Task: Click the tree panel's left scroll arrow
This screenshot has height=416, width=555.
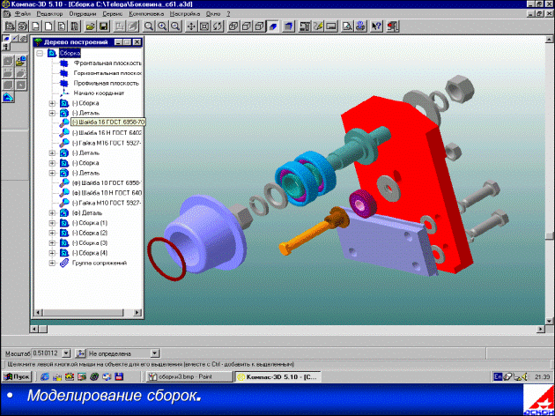Action: [x=39, y=313]
